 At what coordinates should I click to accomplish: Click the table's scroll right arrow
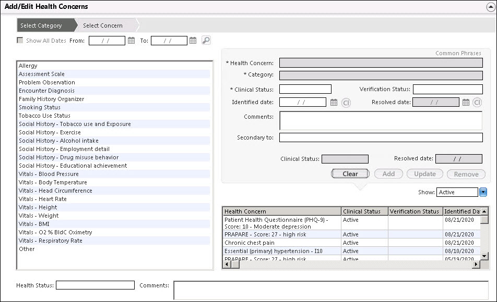(x=476, y=264)
